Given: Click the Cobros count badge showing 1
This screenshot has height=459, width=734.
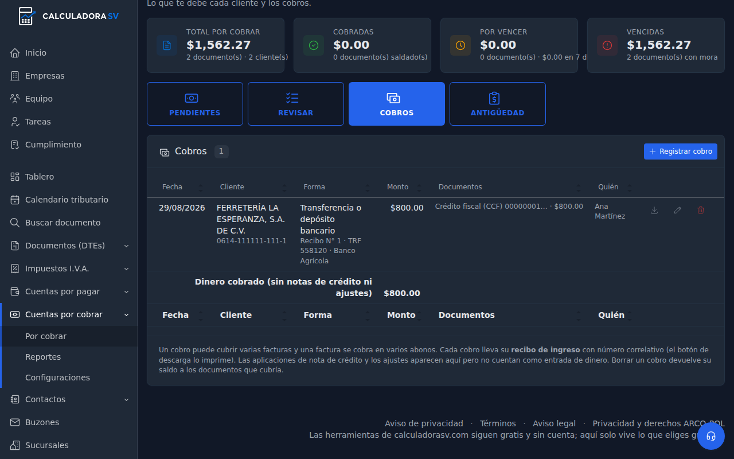Looking at the screenshot, I should coord(221,151).
